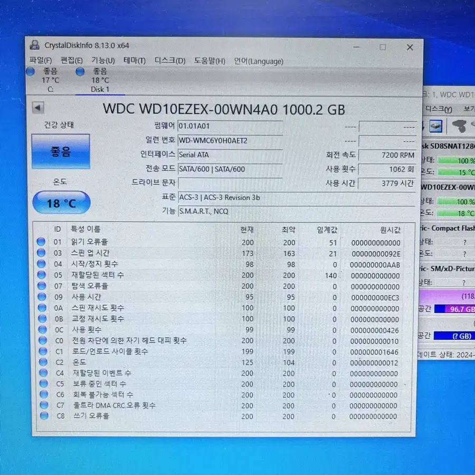Screen dimensions: 475x475
Task: Click the 18 °C temperature bar in background window
Action: (x=456, y=213)
